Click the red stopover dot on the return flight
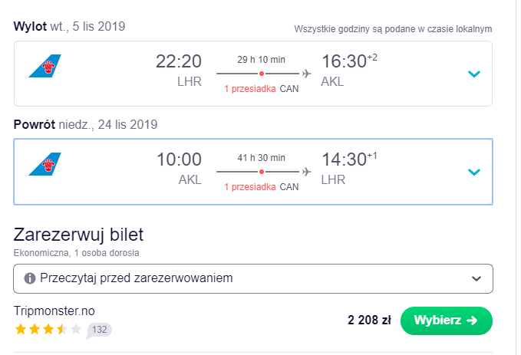 point(262,172)
